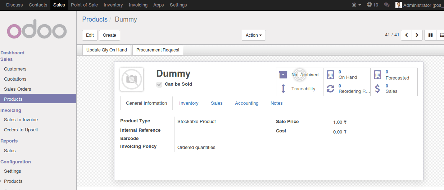
Task: Expand Products under Configuration in sidebar
Action: tap(13, 181)
